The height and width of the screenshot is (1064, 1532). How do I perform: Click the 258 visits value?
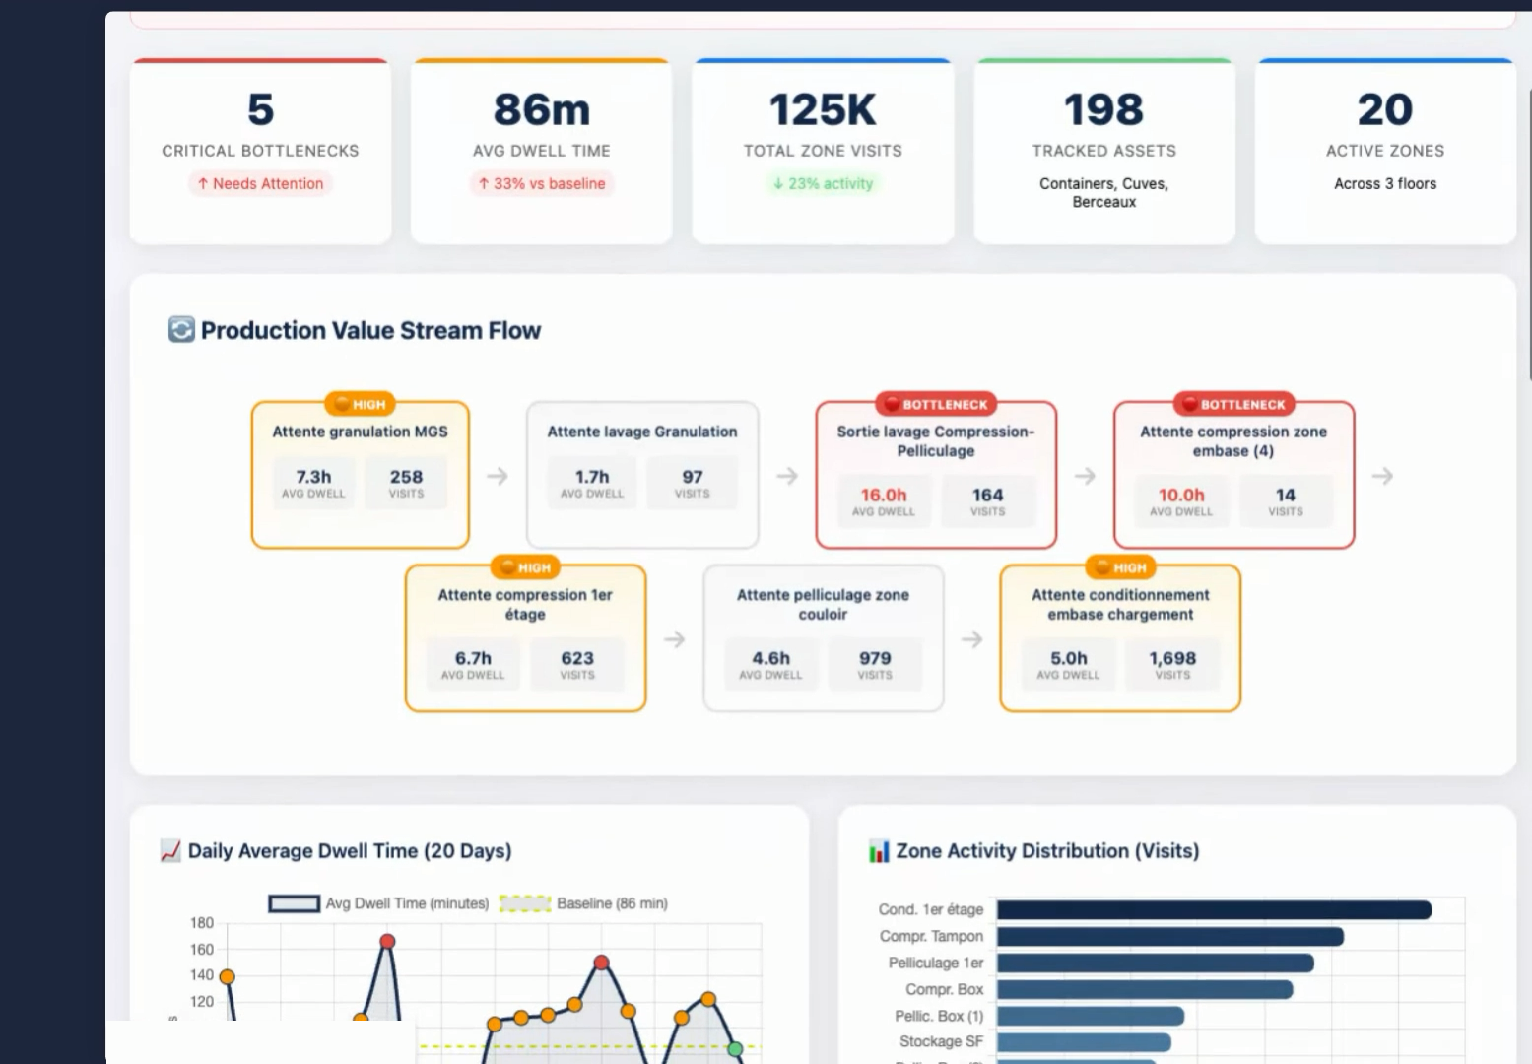[406, 476]
